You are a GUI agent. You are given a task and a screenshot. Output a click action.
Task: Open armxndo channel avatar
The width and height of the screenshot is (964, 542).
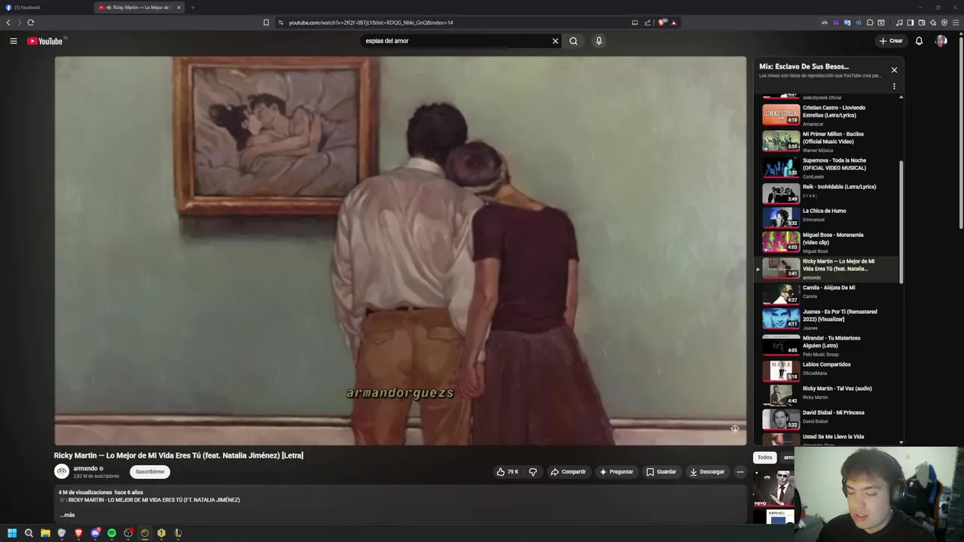coord(61,472)
